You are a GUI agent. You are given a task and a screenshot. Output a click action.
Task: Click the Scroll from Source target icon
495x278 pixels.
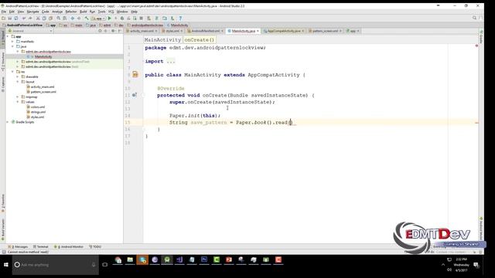coord(100,31)
